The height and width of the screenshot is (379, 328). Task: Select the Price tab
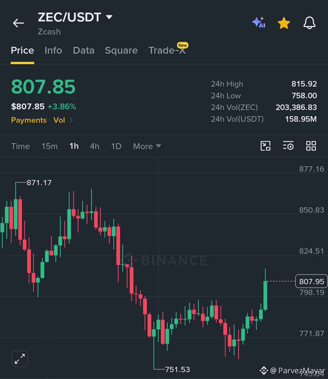pos(22,50)
